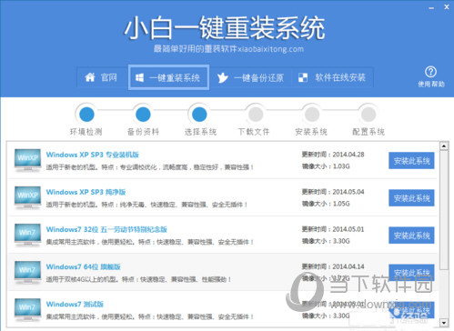Click the 配置系统 step circle
The height and width of the screenshot is (331, 454).
(x=368, y=115)
